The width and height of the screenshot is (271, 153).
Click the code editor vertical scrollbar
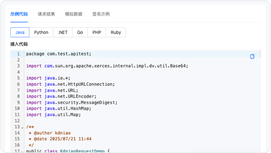tap(260, 54)
